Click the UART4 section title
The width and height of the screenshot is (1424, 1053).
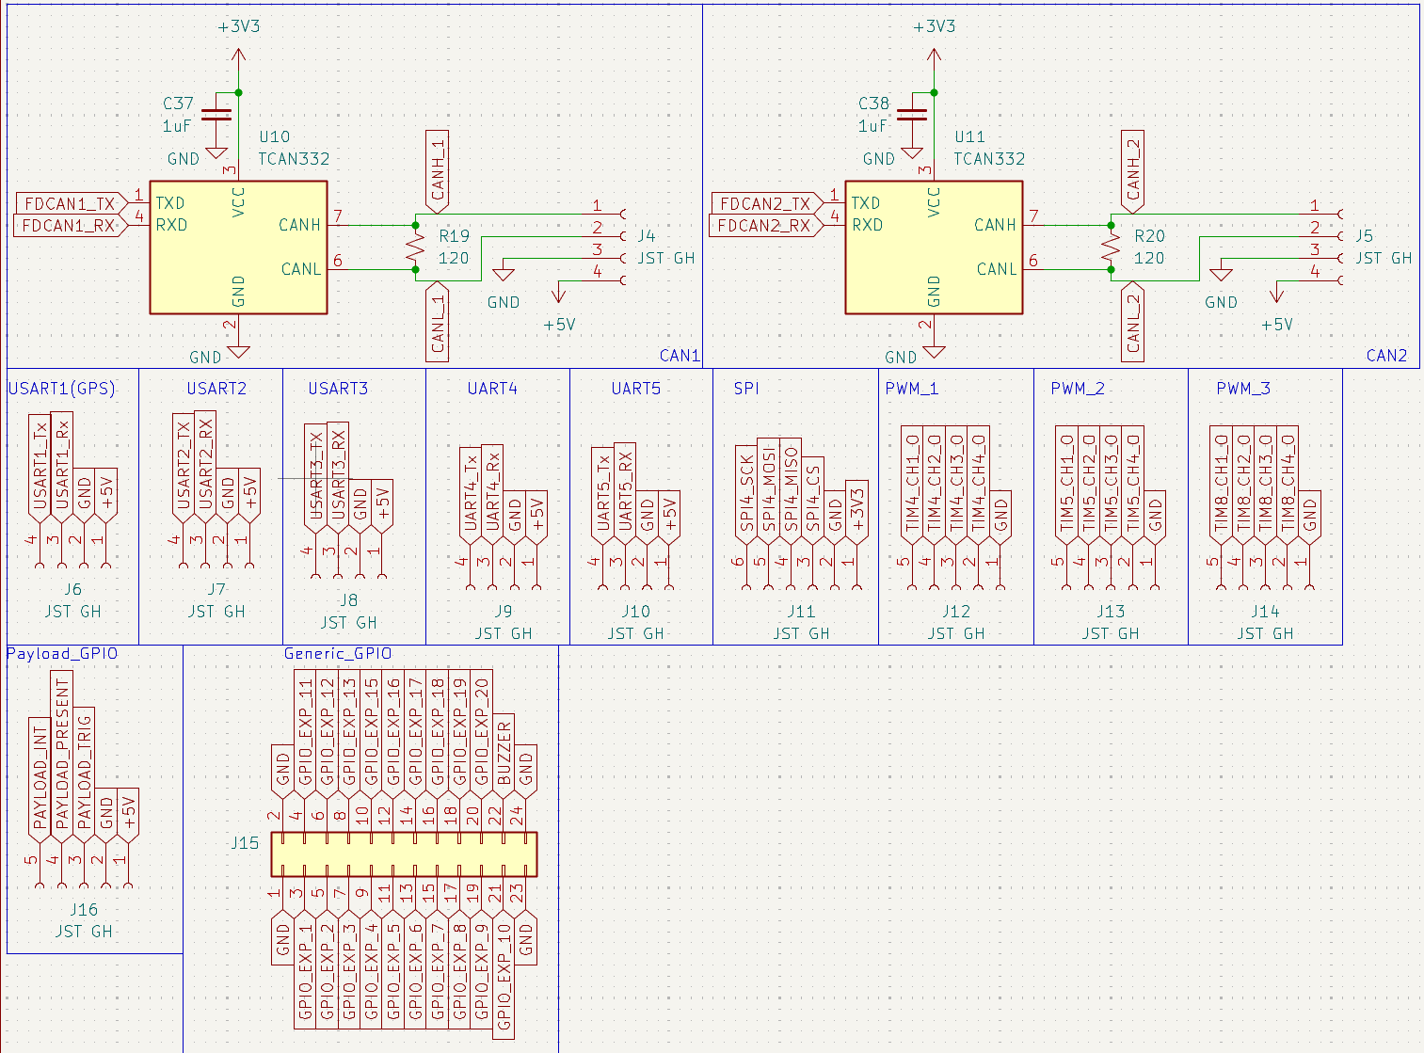(x=492, y=389)
